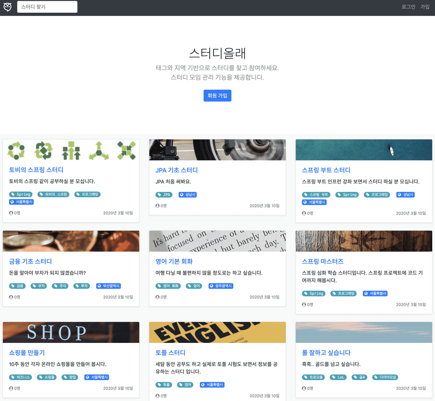Click the member icon on 스프링 마스터즈 card
Viewport: 435px width, 401px height.
304,305
